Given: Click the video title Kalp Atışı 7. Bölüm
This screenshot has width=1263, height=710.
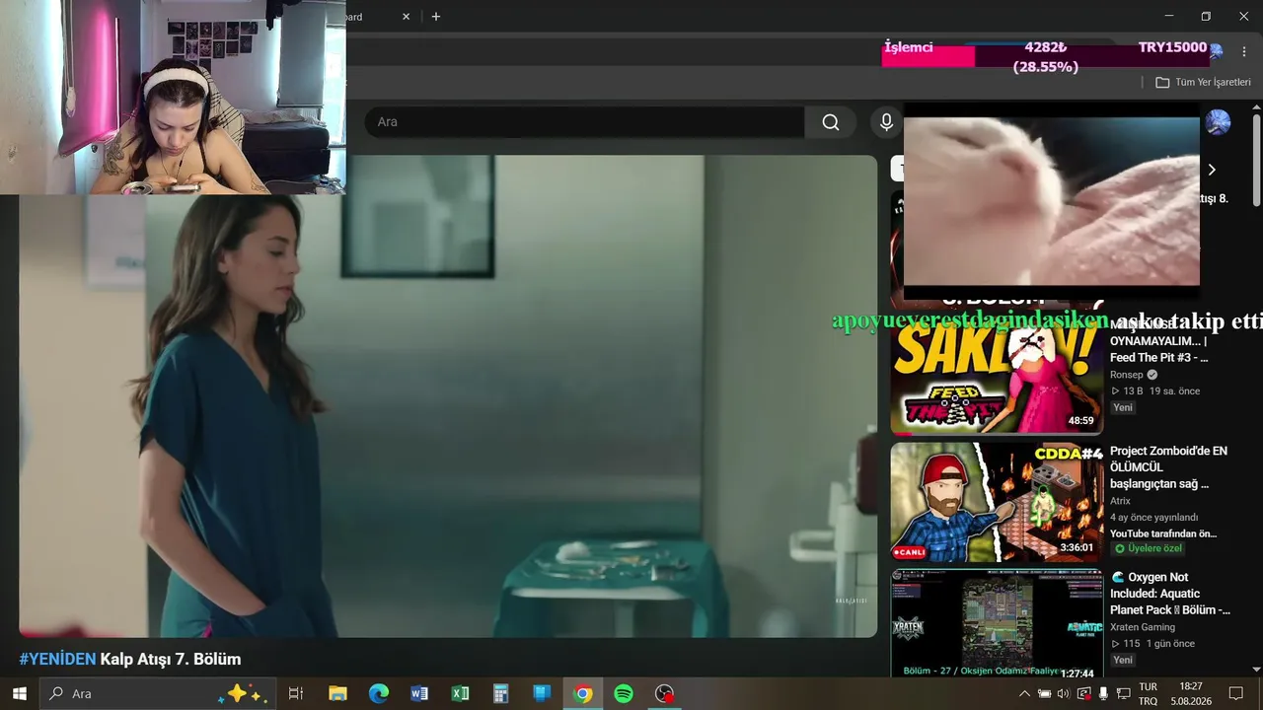Looking at the screenshot, I should [x=171, y=660].
